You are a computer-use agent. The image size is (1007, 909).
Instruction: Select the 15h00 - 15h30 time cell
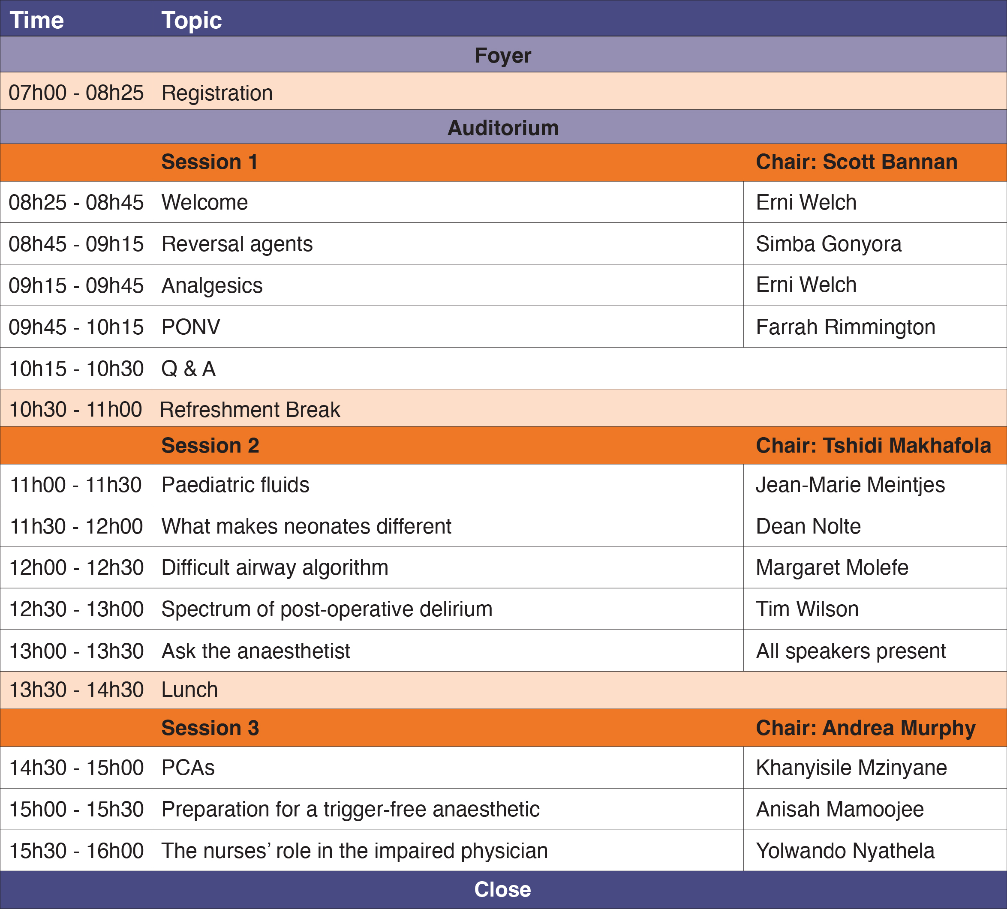click(x=76, y=810)
